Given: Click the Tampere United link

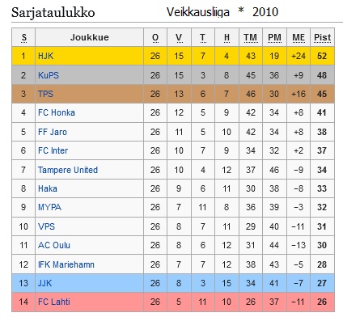Looking at the screenshot, I should (68, 170).
